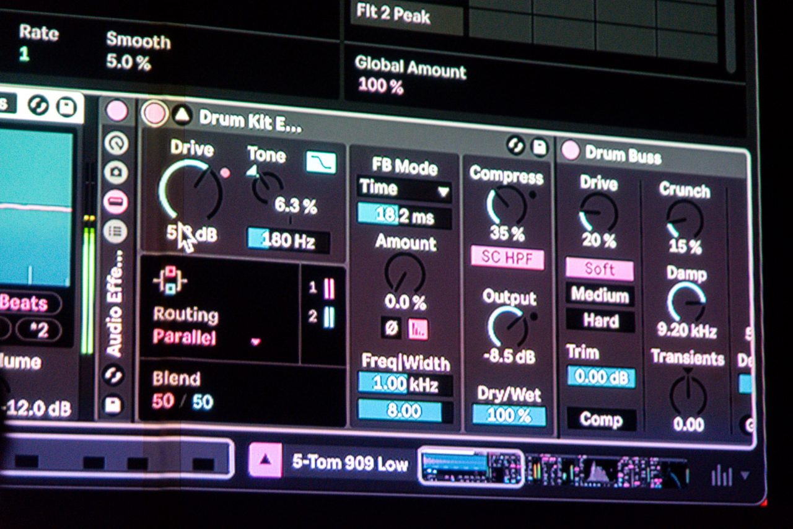Click the Comp button in Drum Buss
Viewport: 793px width, 529px height.
601,420
